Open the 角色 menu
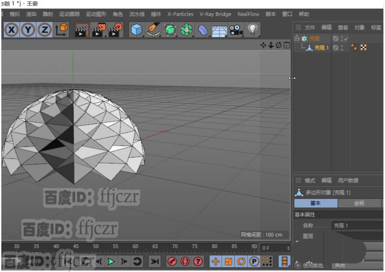 117,14
